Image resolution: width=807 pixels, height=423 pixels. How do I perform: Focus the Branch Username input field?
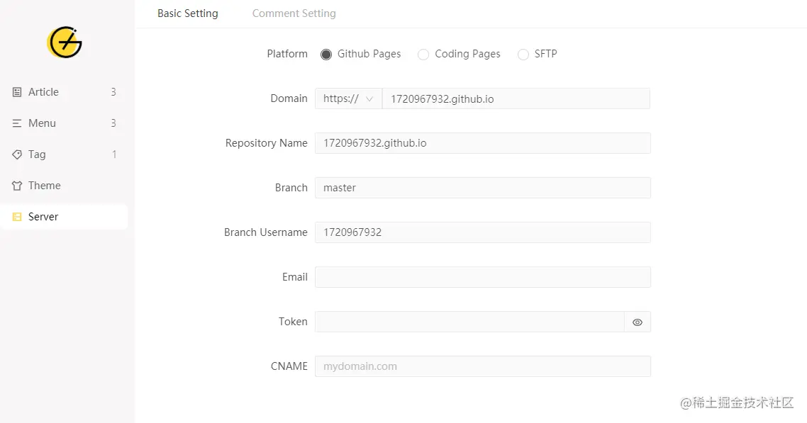[483, 232]
